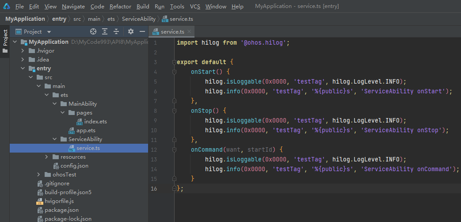Screen dimensions: 461x222
Task: Open Project panel settings gear
Action: click(130, 32)
